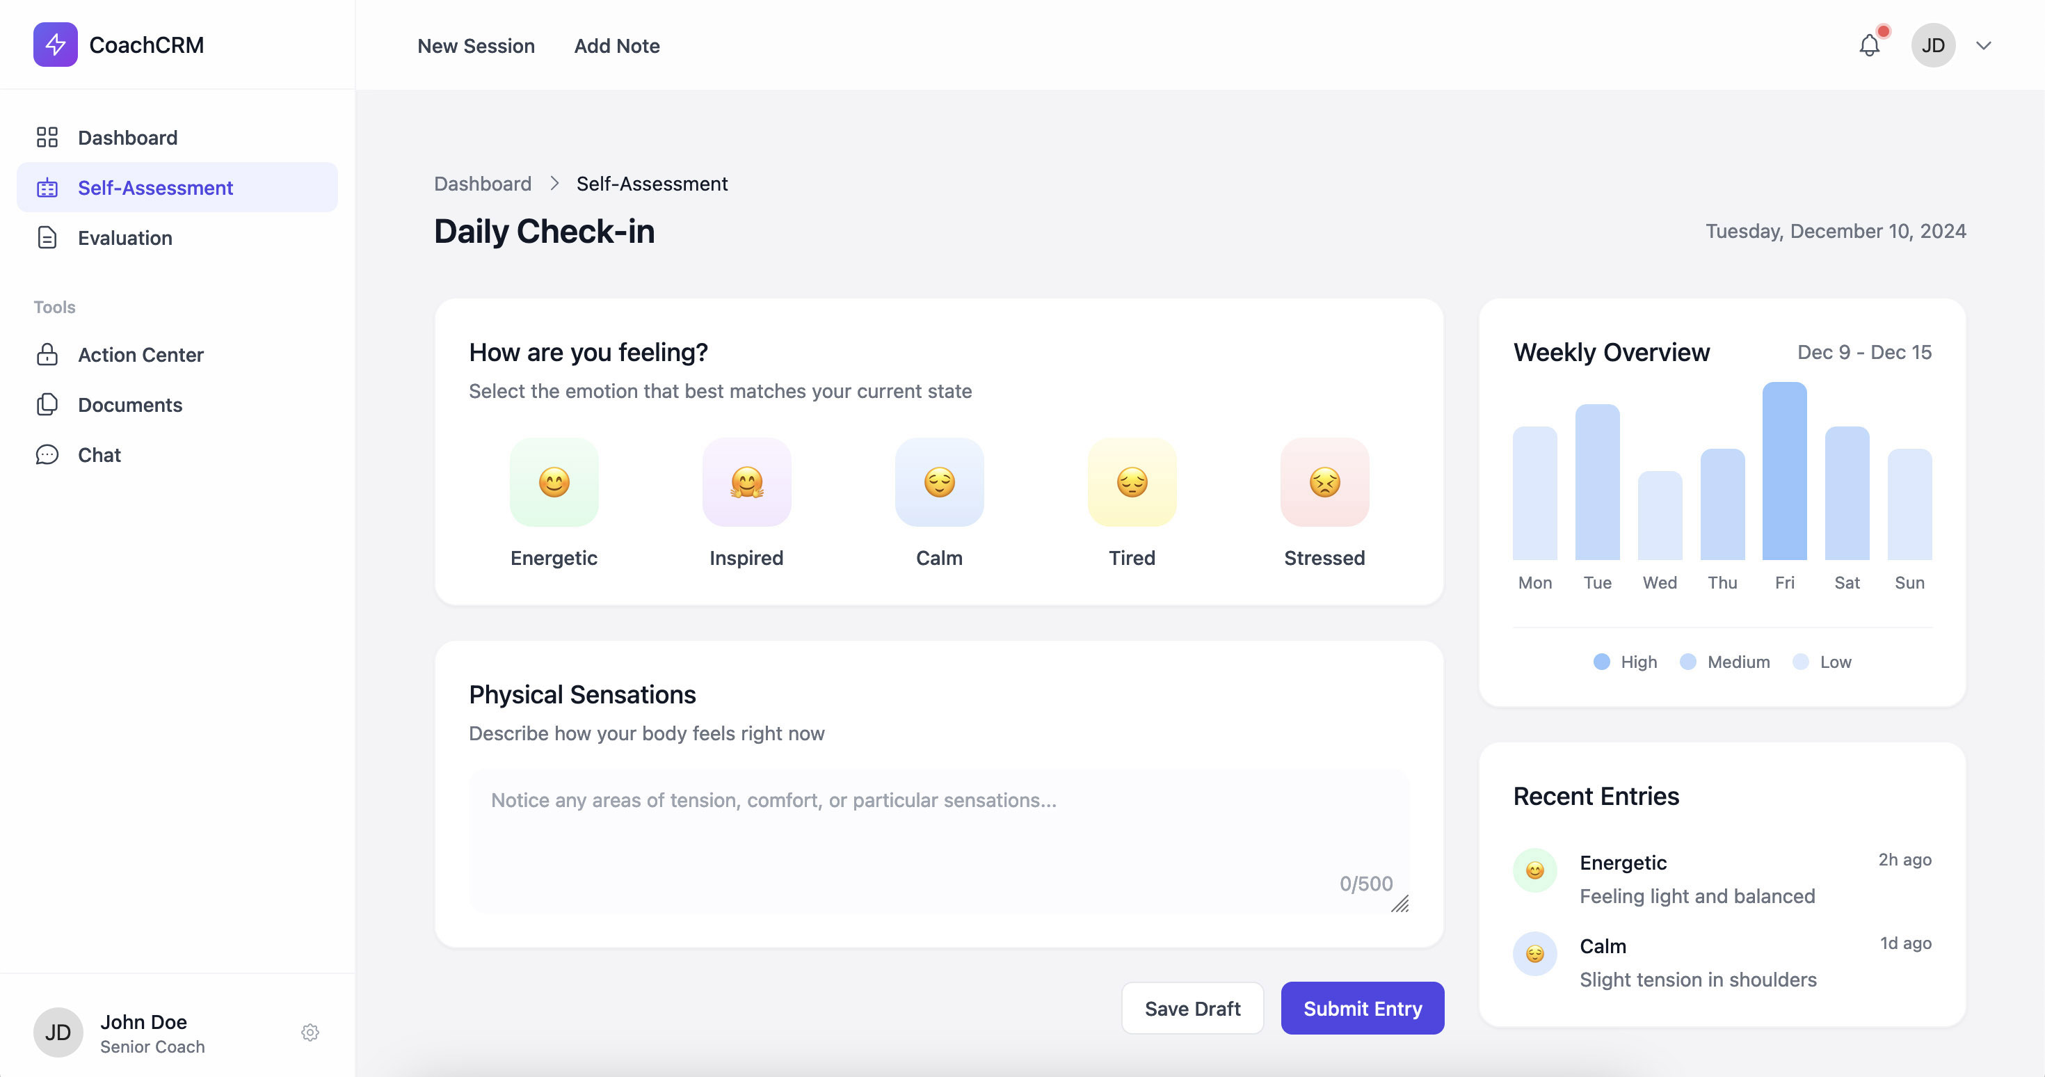2045x1077 pixels.
Task: Click the notification bell icon
Action: point(1869,45)
